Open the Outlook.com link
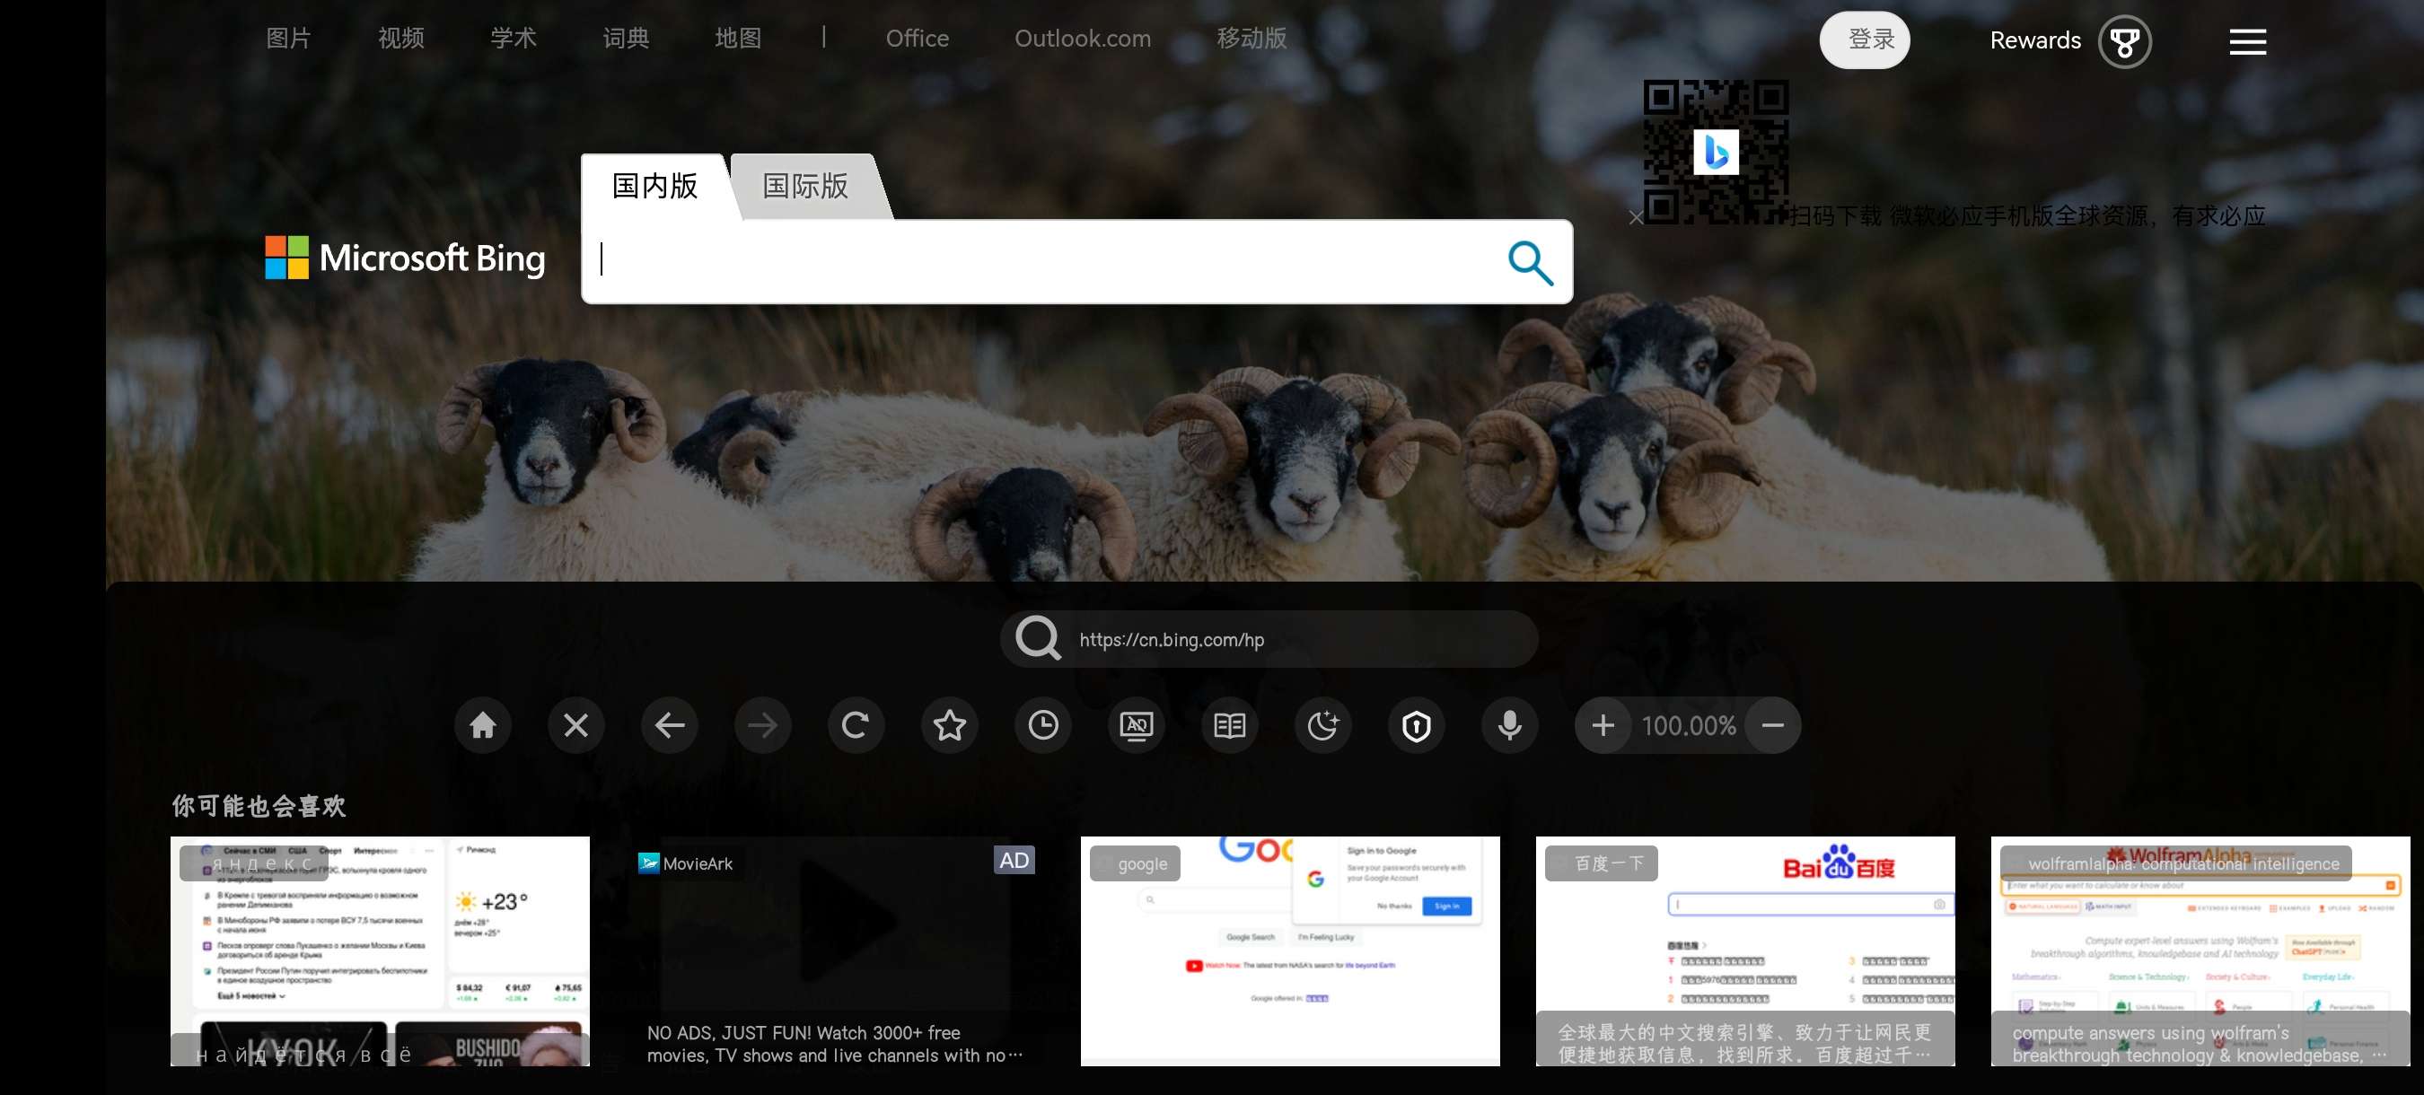The width and height of the screenshot is (2424, 1095). [x=1082, y=39]
